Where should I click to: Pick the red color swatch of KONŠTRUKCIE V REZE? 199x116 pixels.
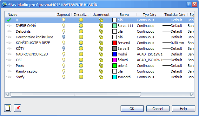(115, 43)
